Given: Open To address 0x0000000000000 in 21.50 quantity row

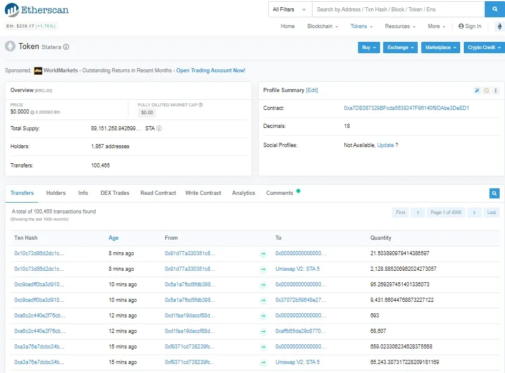Looking at the screenshot, I should (x=301, y=253).
